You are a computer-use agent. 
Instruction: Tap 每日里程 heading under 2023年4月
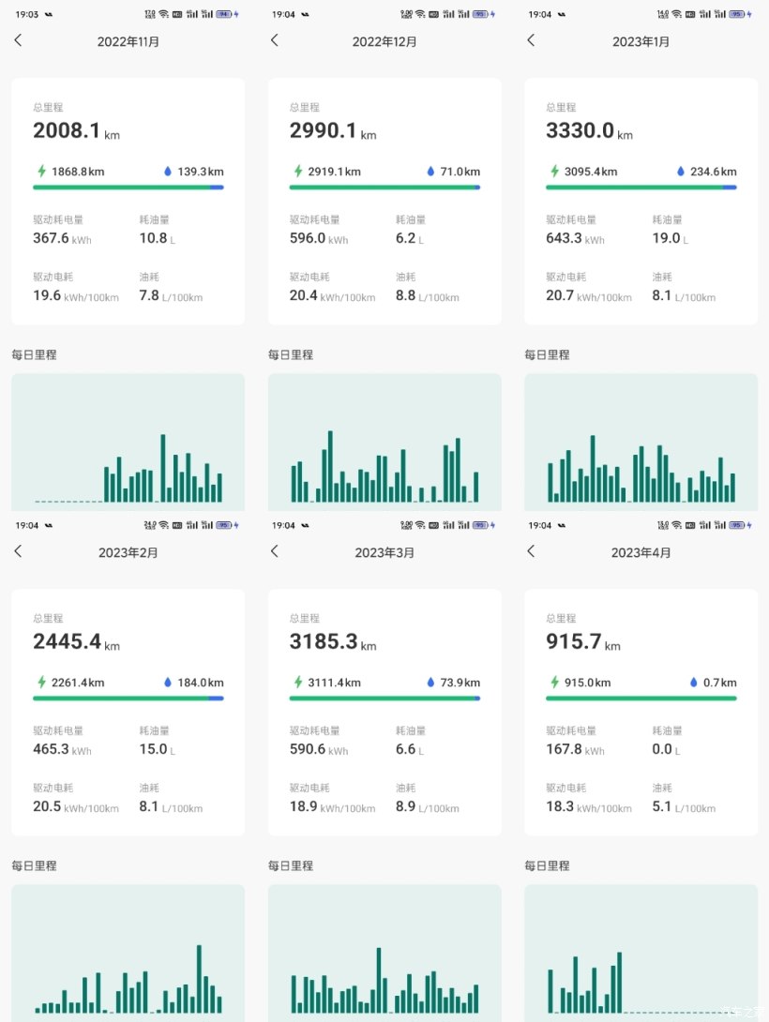(x=548, y=865)
